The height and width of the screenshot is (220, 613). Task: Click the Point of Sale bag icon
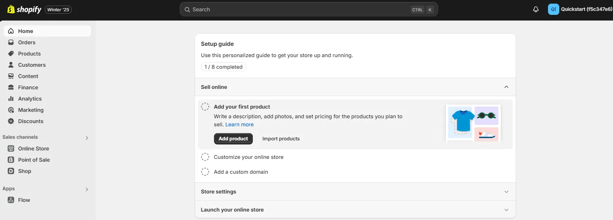click(11, 160)
